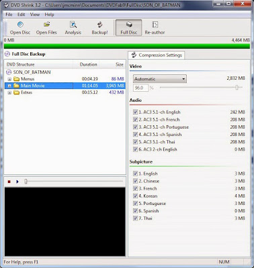Open the Help menu
This screenshot has width=254, height=268.
[x=49, y=15]
